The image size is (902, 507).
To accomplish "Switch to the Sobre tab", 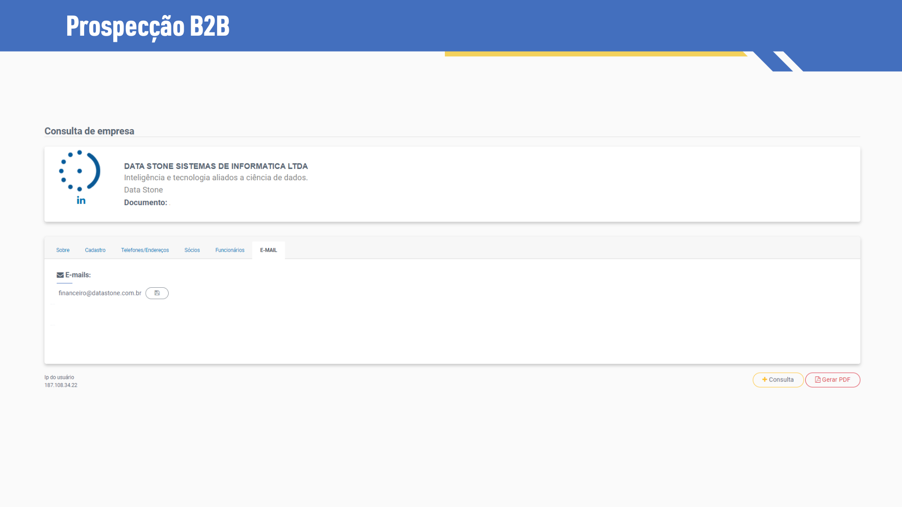I will tap(63, 250).
